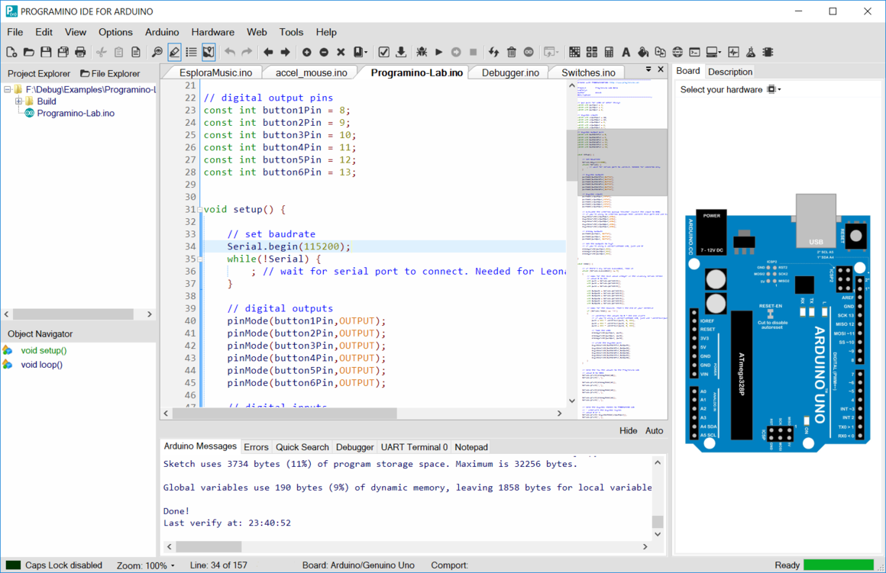Select the paint bucket theme icon
The image size is (886, 573).
click(x=641, y=52)
